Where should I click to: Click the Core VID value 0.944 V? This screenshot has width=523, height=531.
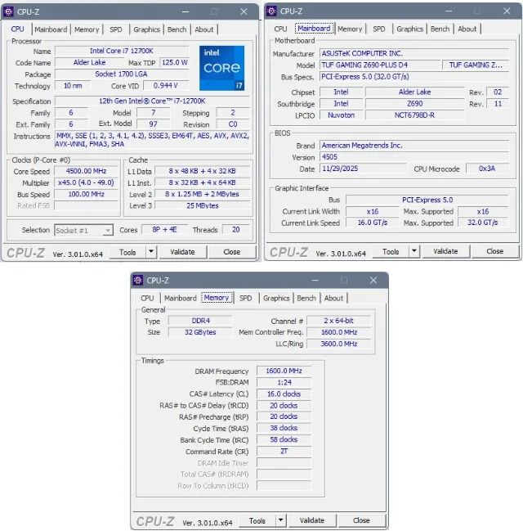165,85
